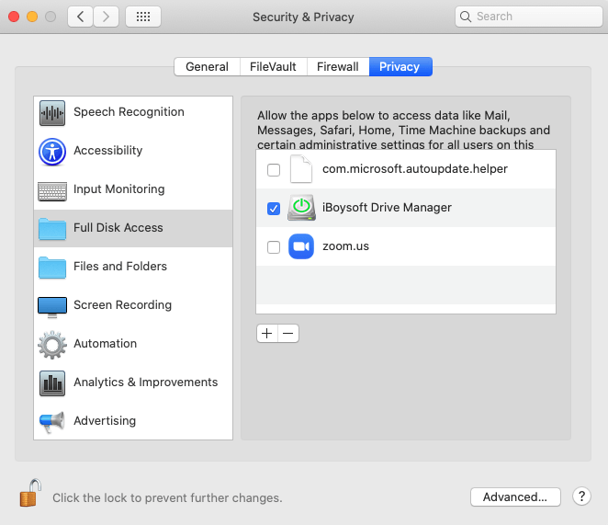Click the Accessibility person icon
This screenshot has height=525, width=608.
pos(52,152)
